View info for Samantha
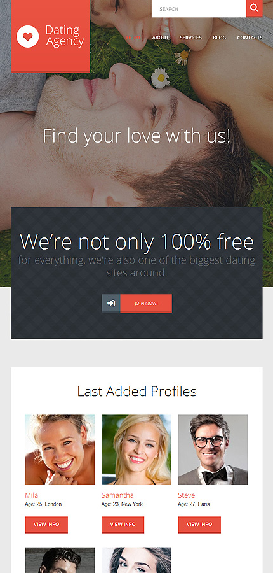 (x=123, y=525)
